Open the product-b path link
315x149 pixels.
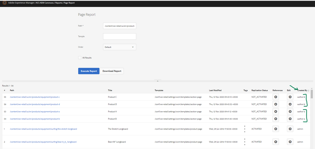tap(35, 119)
